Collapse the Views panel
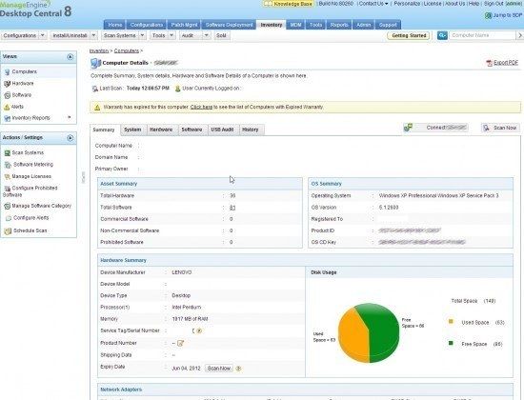The image size is (524, 400). click(70, 57)
